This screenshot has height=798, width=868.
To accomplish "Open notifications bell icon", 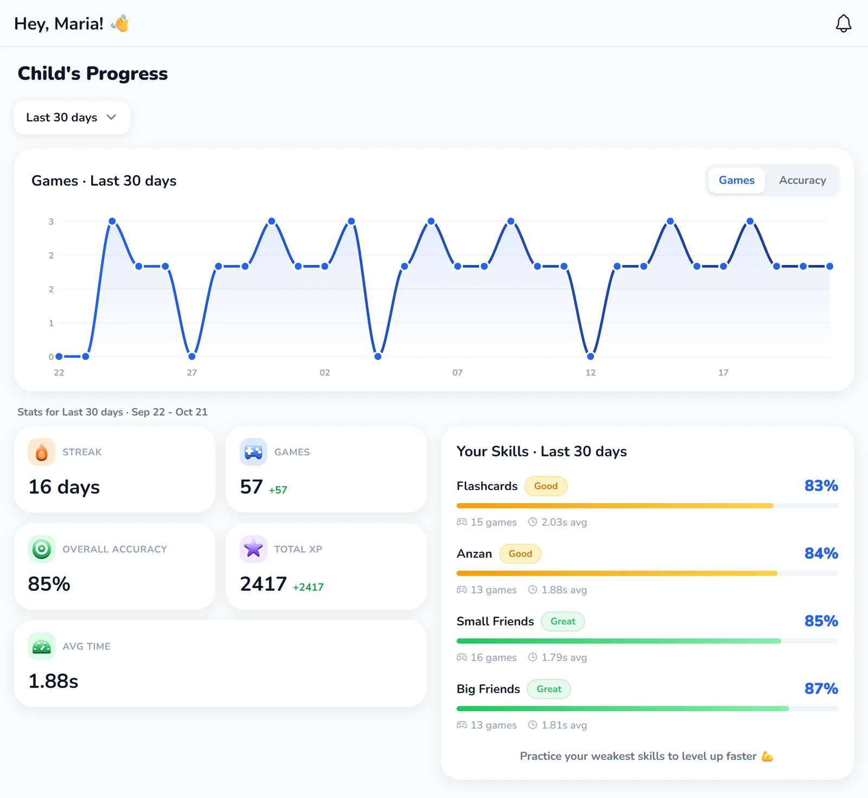I will pyautogui.click(x=843, y=23).
